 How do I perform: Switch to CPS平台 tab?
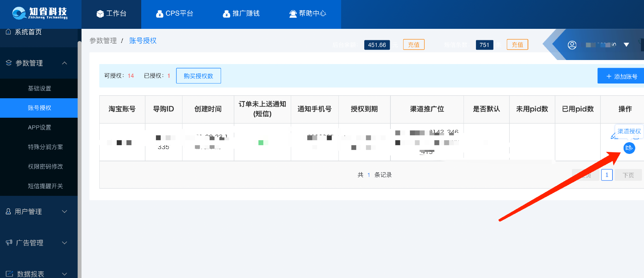point(174,13)
